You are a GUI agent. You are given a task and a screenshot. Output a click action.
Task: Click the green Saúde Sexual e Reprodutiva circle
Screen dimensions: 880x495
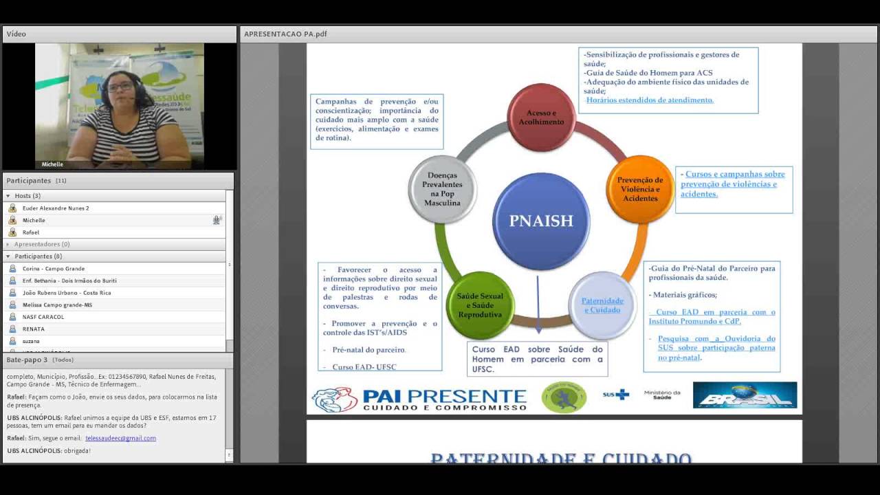[x=480, y=305]
